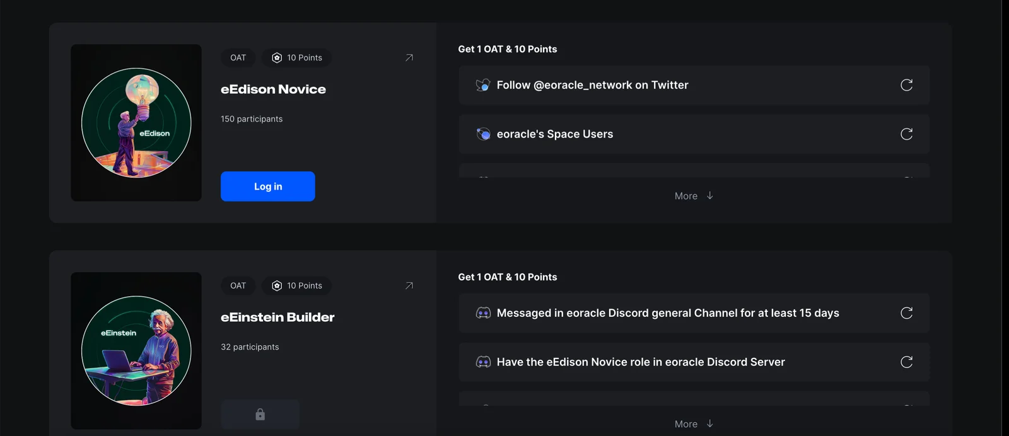Open the Follow @eoracle_network on Twitter task
The image size is (1009, 436).
(694, 85)
